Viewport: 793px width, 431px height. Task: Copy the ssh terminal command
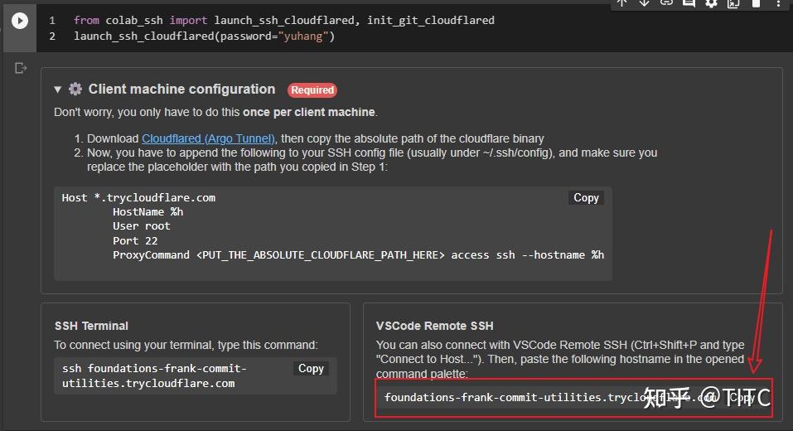pyautogui.click(x=311, y=368)
